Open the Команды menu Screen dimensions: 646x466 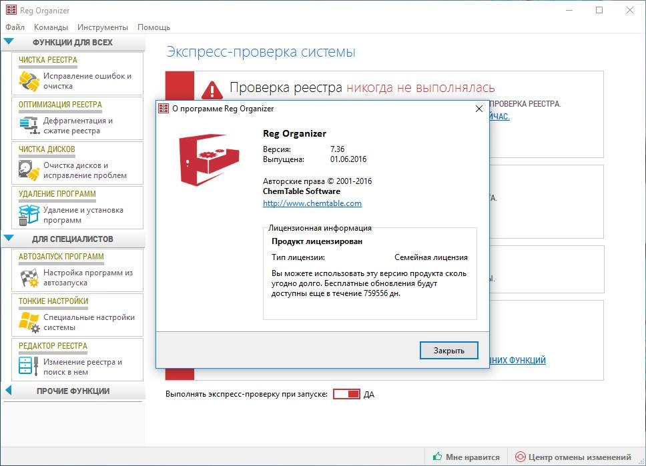[51, 27]
